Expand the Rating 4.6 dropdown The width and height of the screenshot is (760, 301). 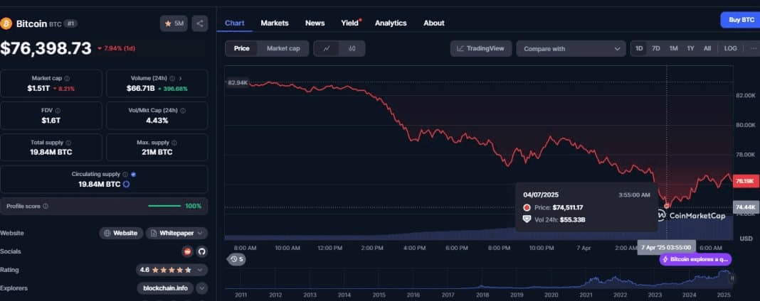(x=171, y=270)
